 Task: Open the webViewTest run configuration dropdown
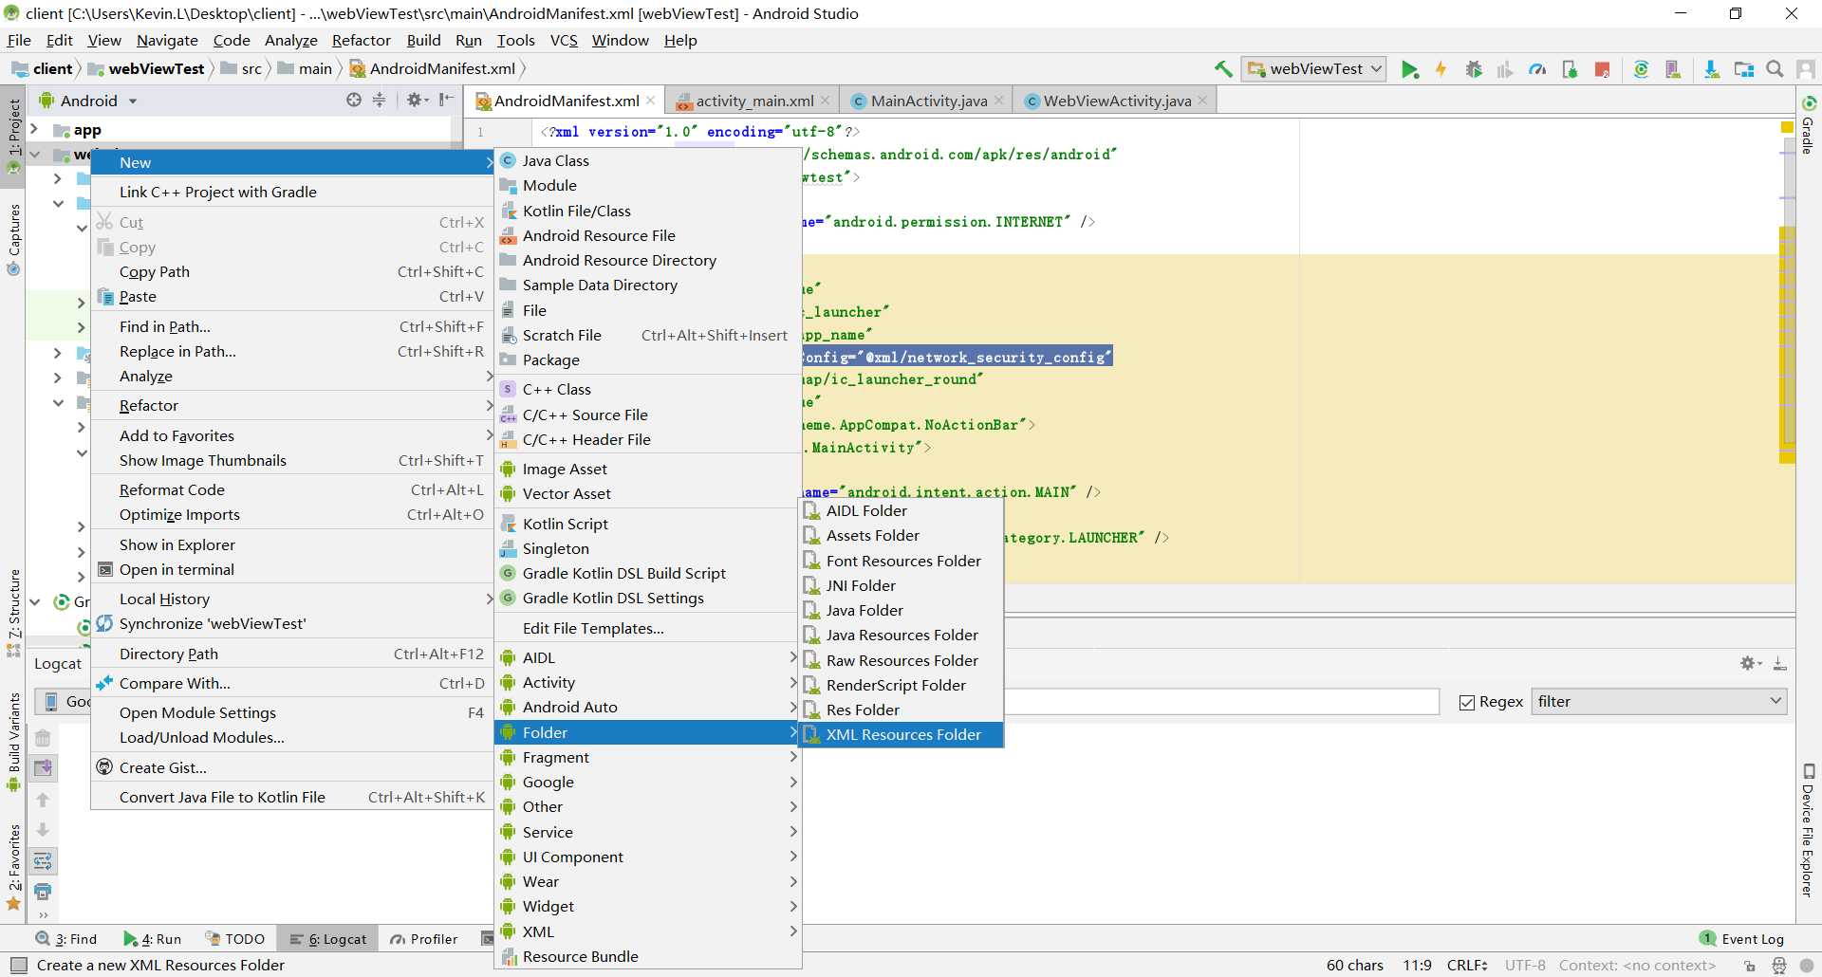coord(1314,68)
